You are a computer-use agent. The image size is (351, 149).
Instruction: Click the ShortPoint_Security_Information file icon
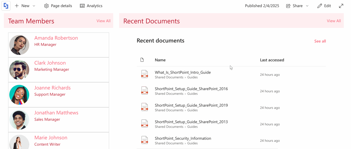pos(144,140)
